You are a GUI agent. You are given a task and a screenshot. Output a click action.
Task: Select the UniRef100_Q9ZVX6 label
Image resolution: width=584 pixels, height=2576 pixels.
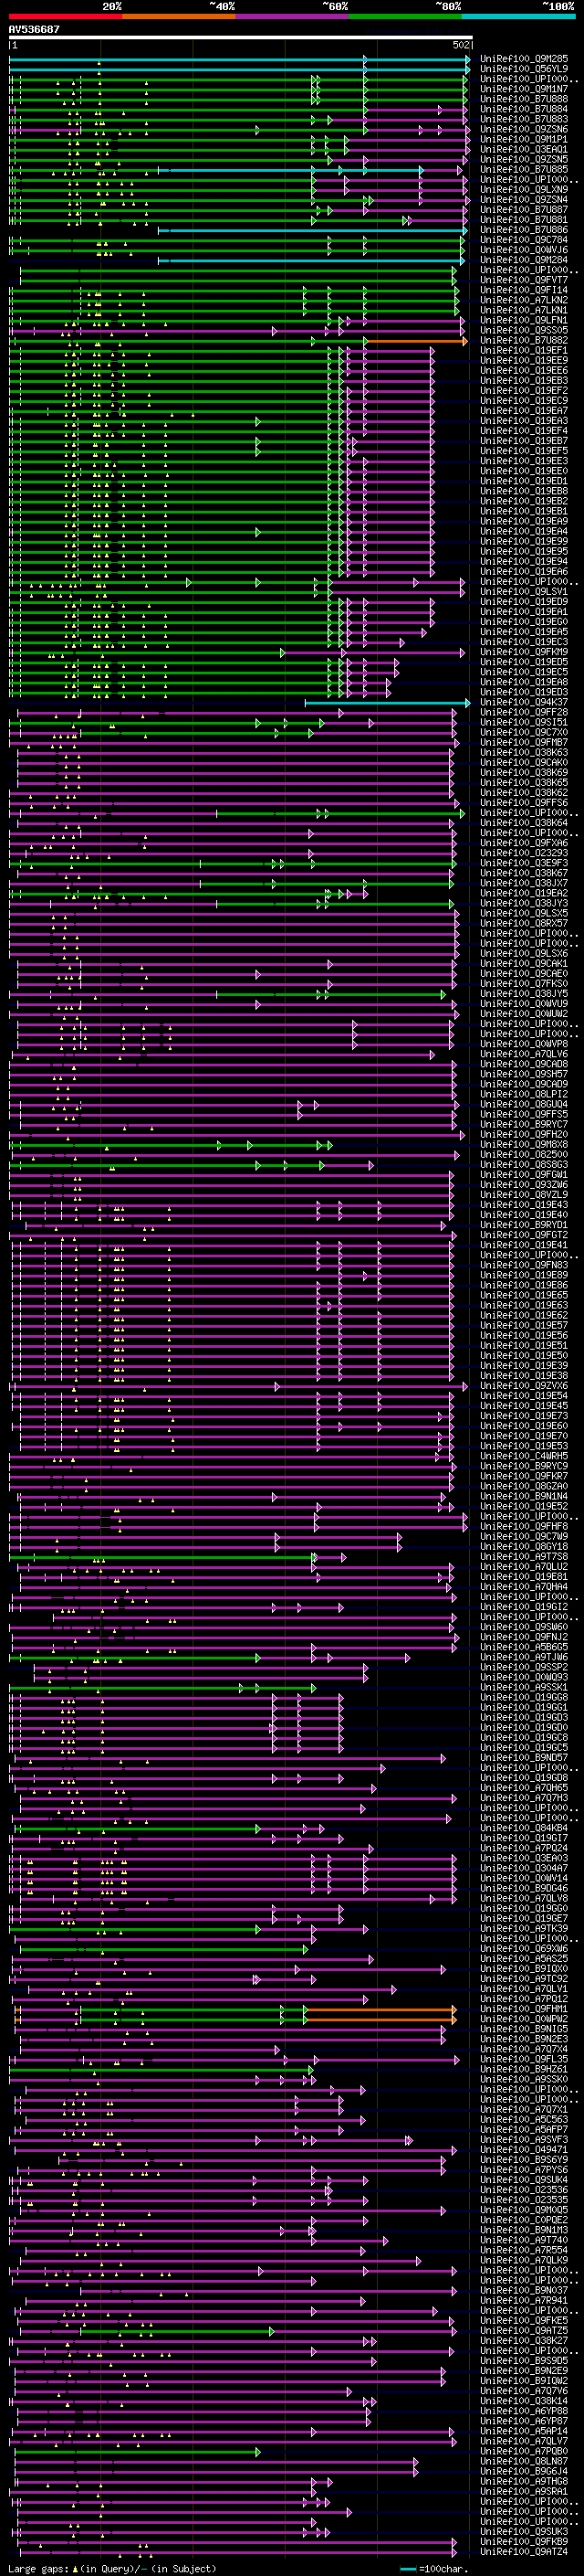(524, 1386)
